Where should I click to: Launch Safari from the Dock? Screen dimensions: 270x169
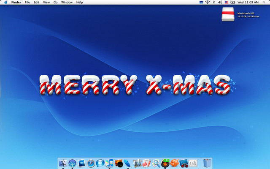pyautogui.click(x=91, y=163)
